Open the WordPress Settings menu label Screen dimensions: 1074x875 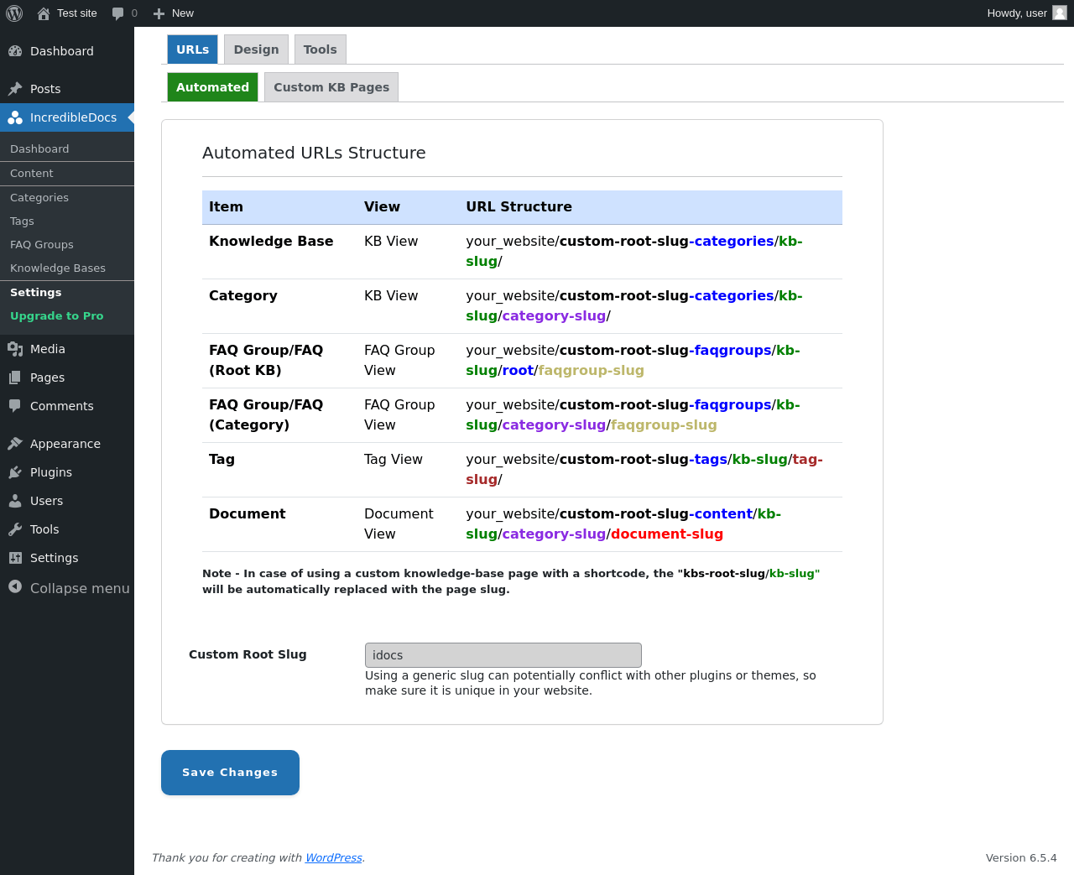(55, 558)
